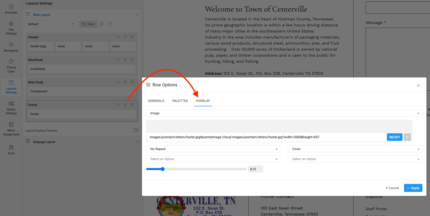This screenshot has height=216, width=430.
Task: Save the layout
Action: pos(88,24)
